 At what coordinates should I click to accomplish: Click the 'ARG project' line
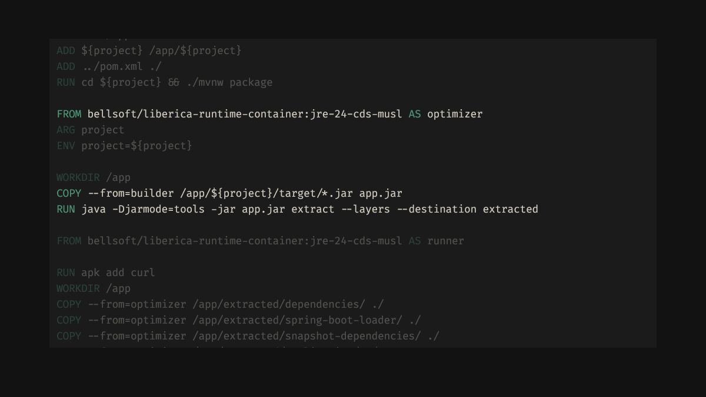[x=91, y=130]
